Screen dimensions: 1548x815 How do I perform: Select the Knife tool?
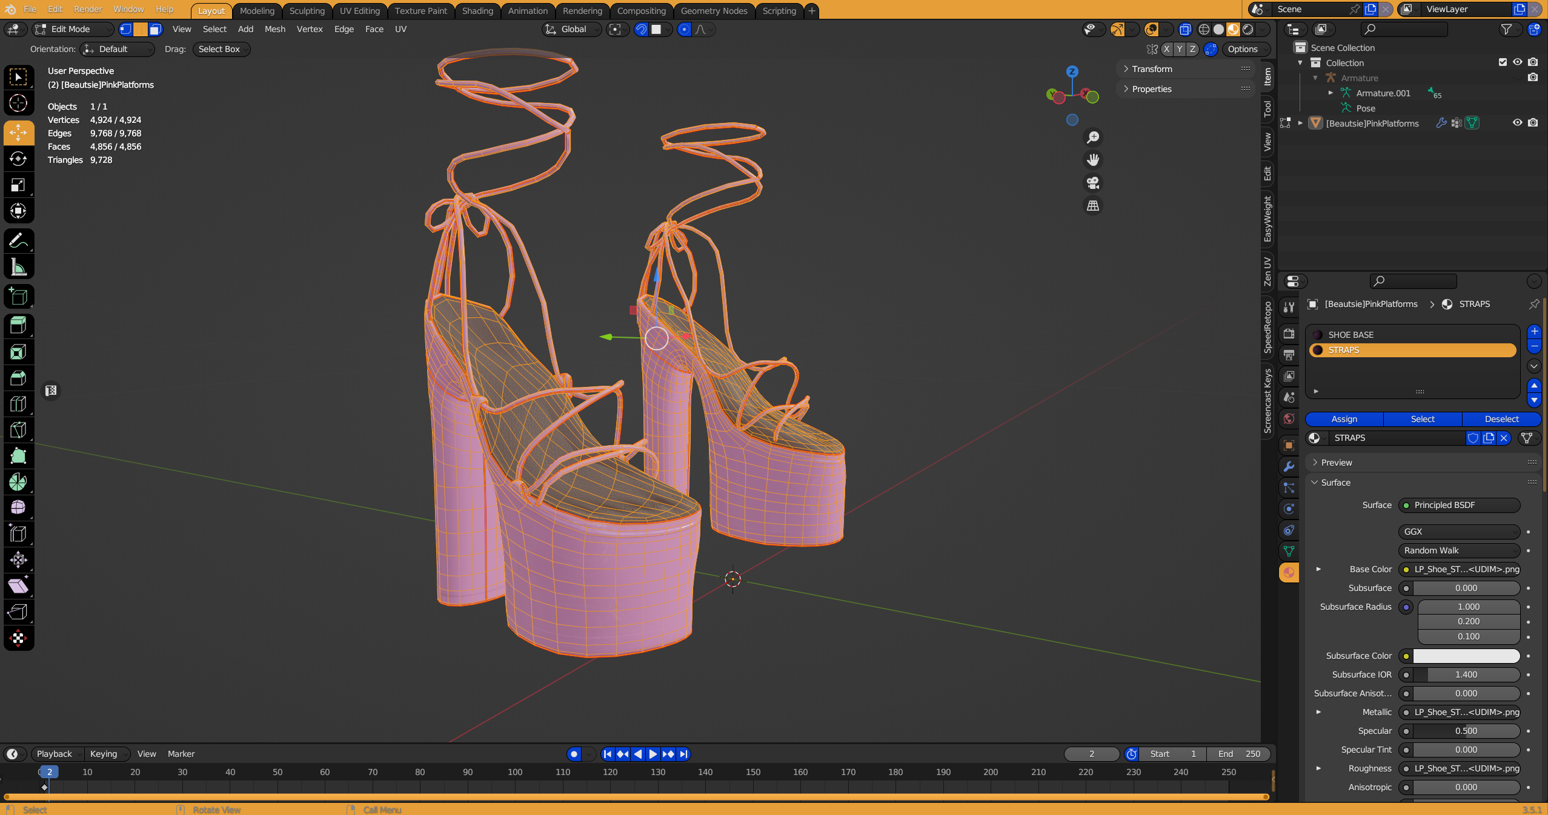pos(18,430)
